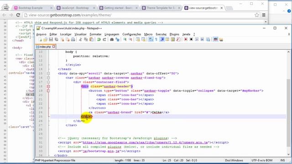Run macro multiple times icon
This screenshot has width=292, height=164.
coord(202,40)
